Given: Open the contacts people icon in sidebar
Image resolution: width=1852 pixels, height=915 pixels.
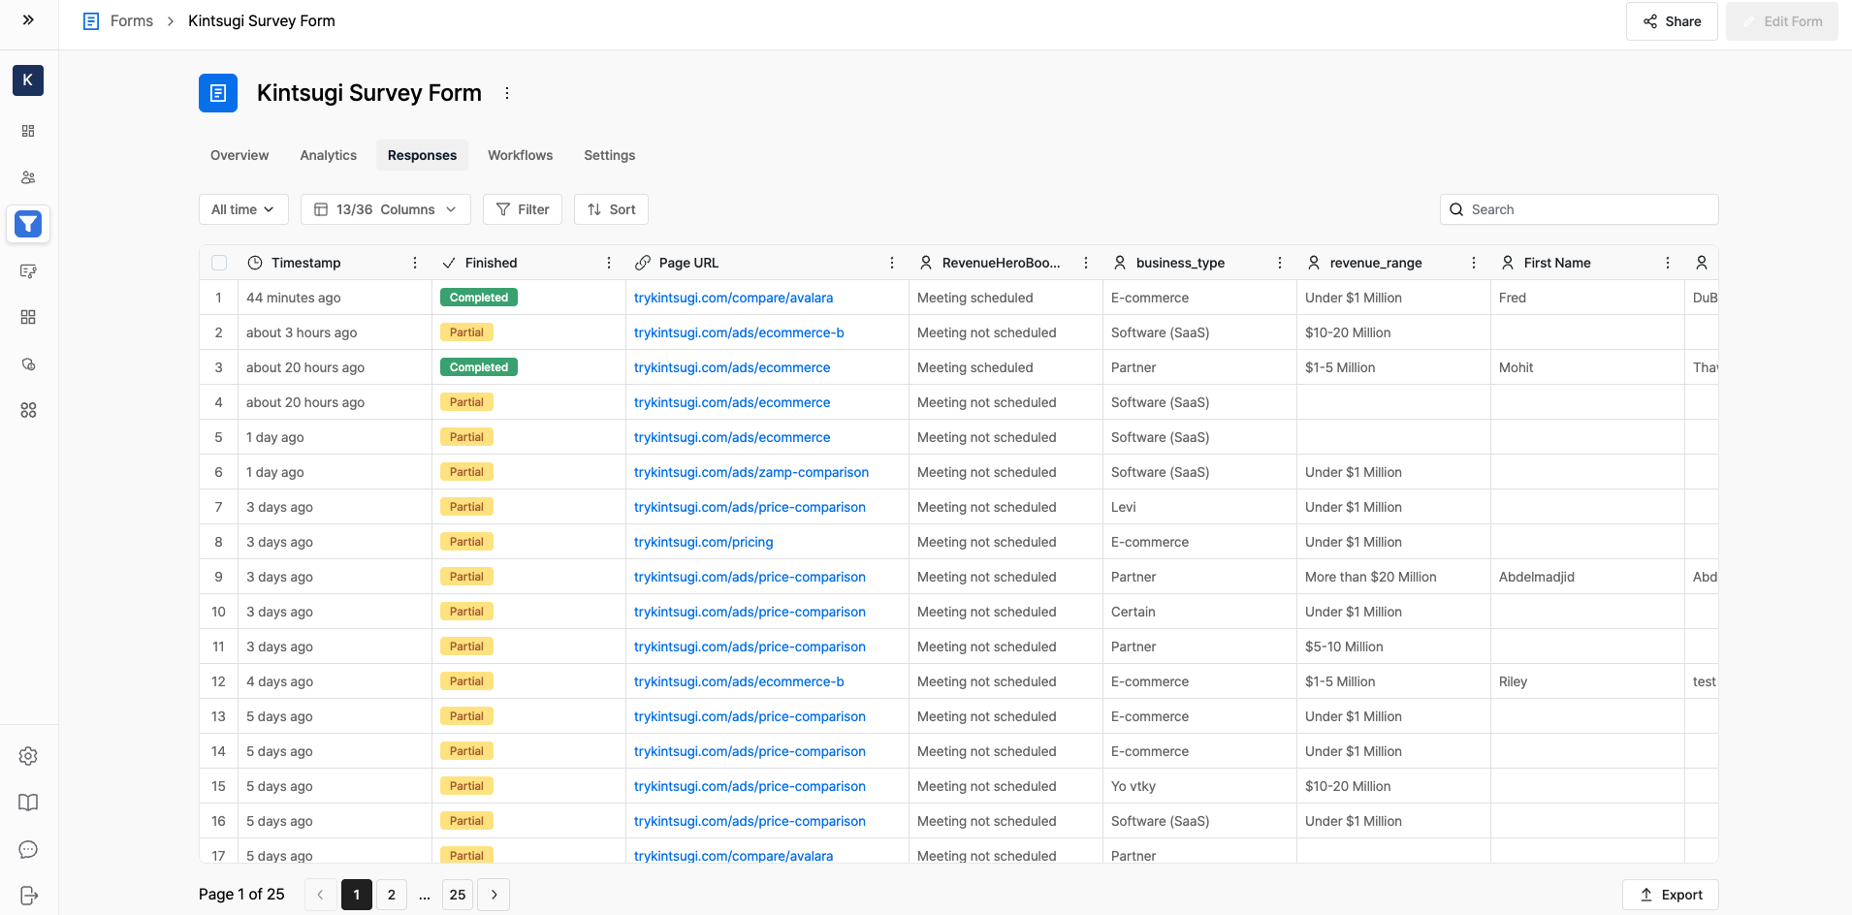Looking at the screenshot, I should coord(28,177).
